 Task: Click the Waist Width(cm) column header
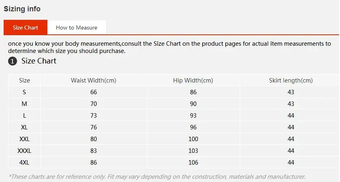[94, 80]
